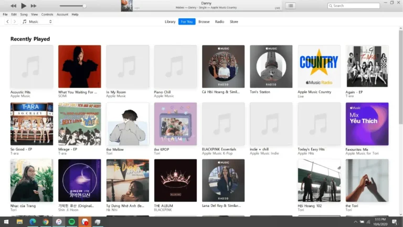
Task: Click the Hà Nhi artist link
Action: 112,210
